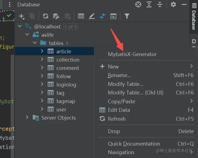Viewport: 198px width, 158px height.
Task: Open Data Source Properties wrench icon
Action: [x=56, y=16]
